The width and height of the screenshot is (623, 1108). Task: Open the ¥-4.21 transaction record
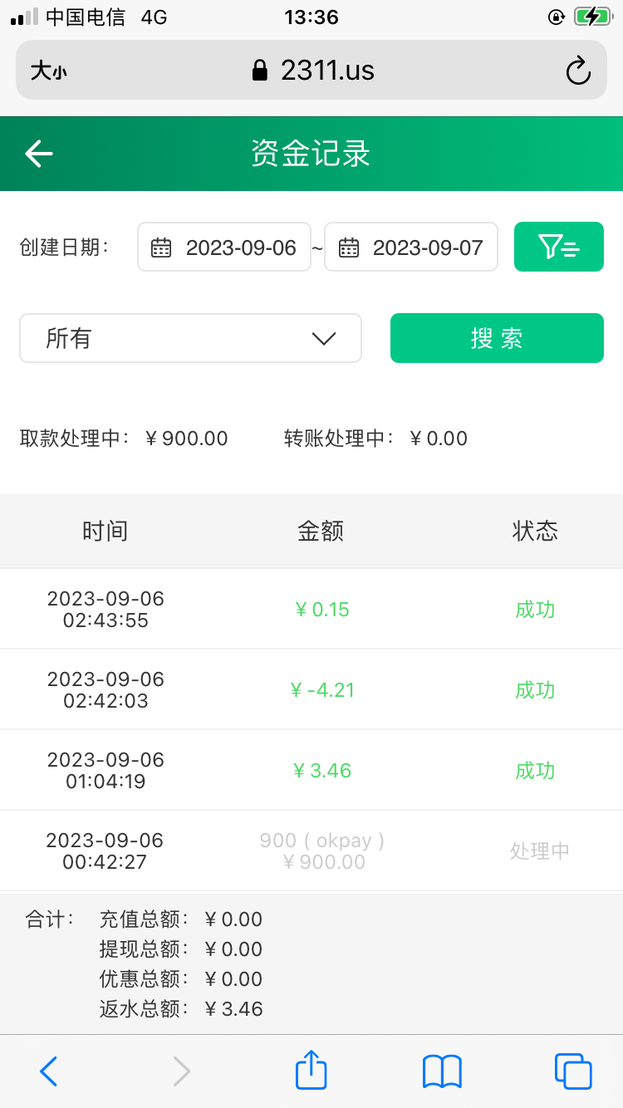click(321, 689)
